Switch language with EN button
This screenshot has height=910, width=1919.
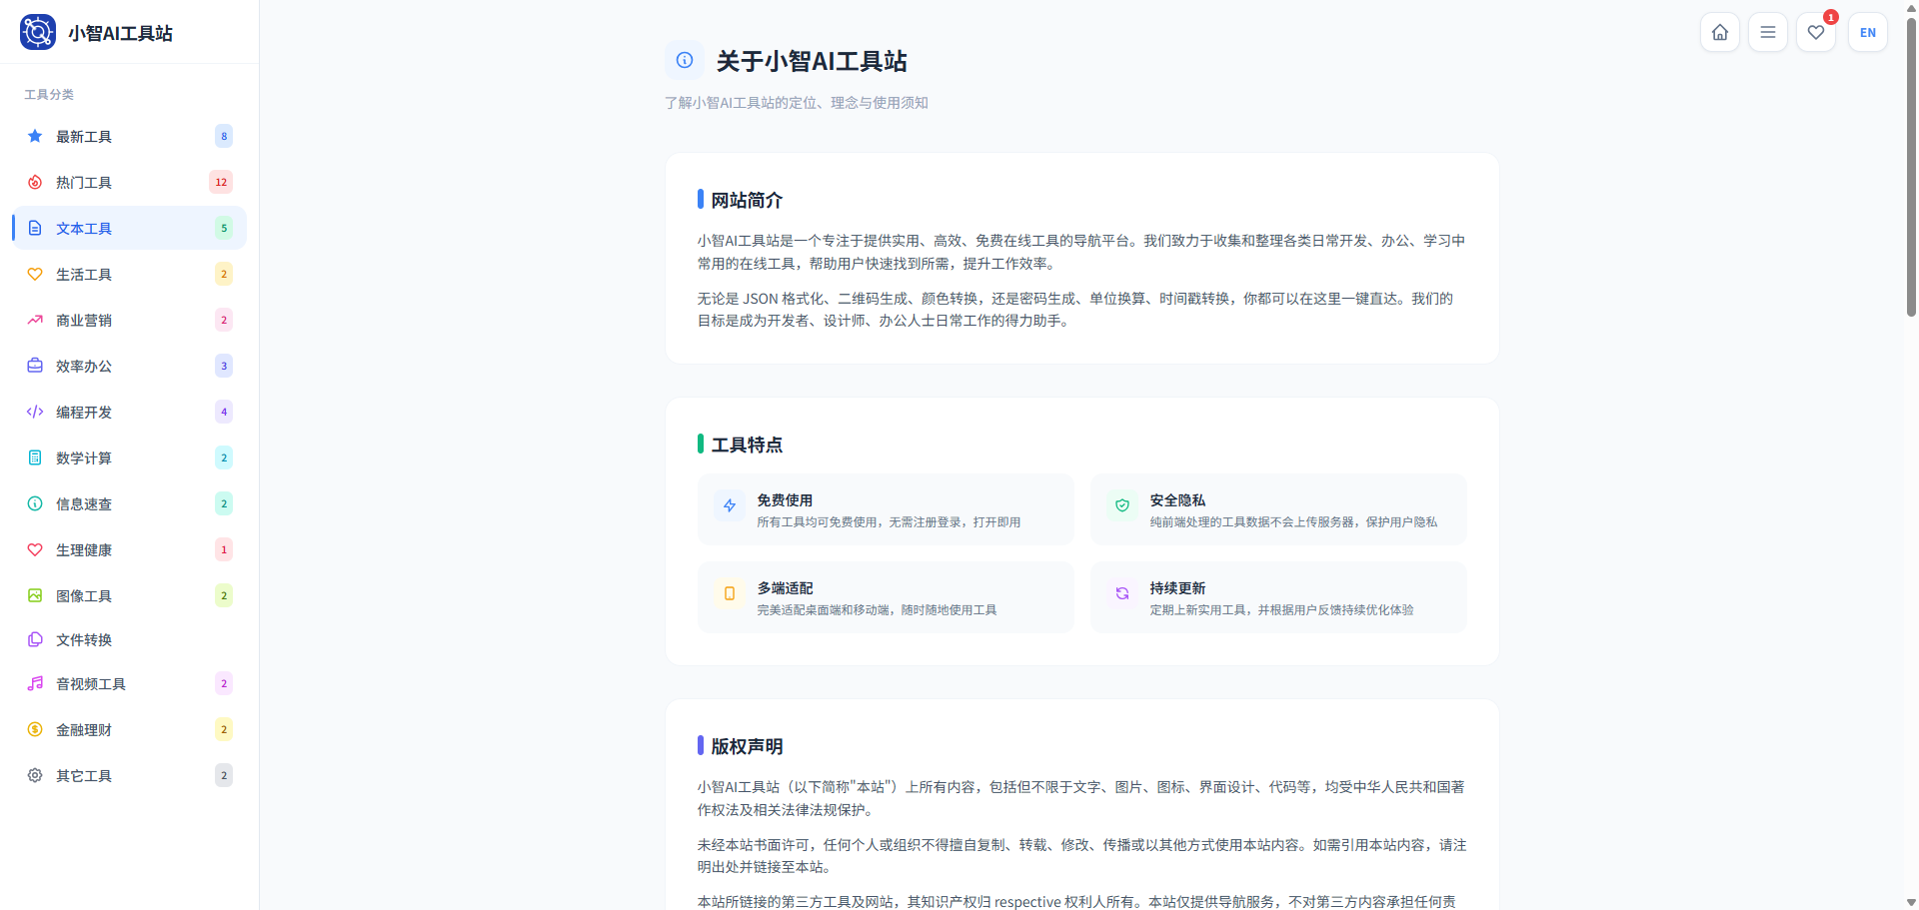(1868, 32)
